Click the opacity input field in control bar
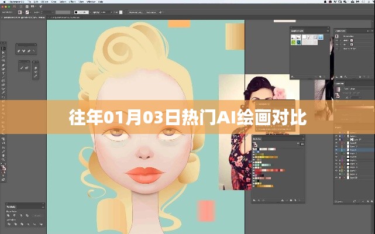Viewport: 375px width, 234px height. click(105, 12)
